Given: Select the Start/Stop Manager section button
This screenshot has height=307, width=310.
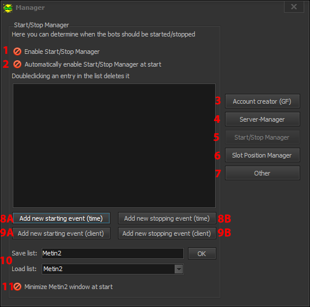Looking at the screenshot, I should [263, 137].
